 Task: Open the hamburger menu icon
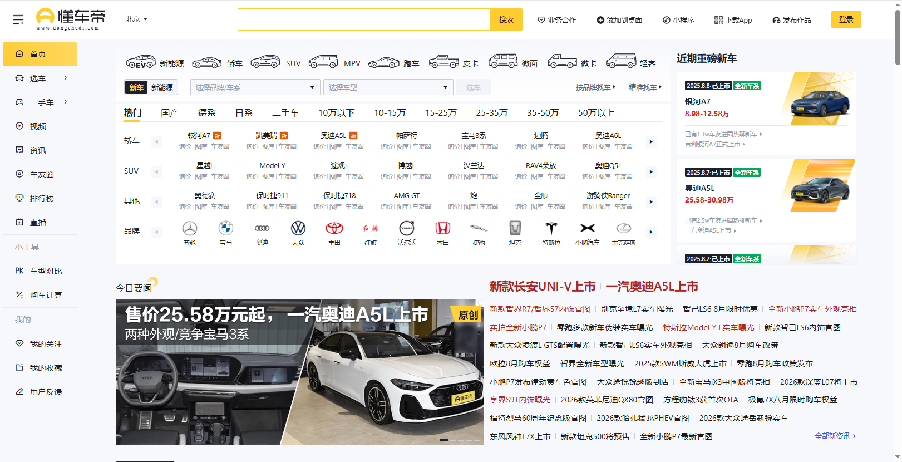pyautogui.click(x=18, y=19)
